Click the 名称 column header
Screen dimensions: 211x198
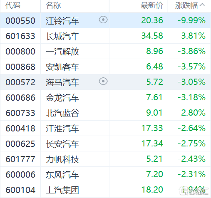tap(53, 5)
